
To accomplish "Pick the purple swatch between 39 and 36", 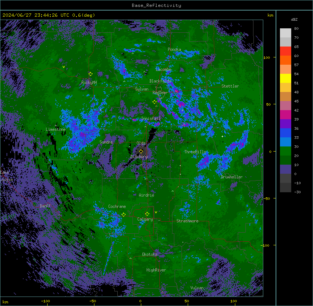I will pos(285,124).
